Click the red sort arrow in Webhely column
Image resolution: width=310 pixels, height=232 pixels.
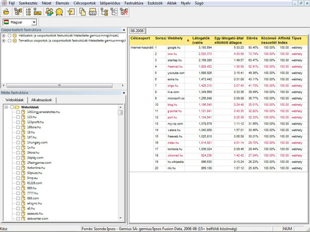188,40
